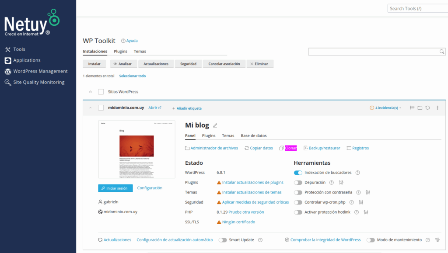Viewport: 448px width, 253px height.
Task: Click the Mi blog site preview thumbnail
Action: (136, 149)
